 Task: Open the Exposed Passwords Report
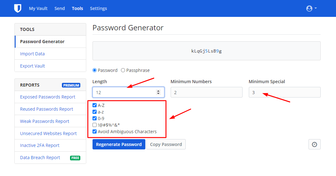point(48,97)
